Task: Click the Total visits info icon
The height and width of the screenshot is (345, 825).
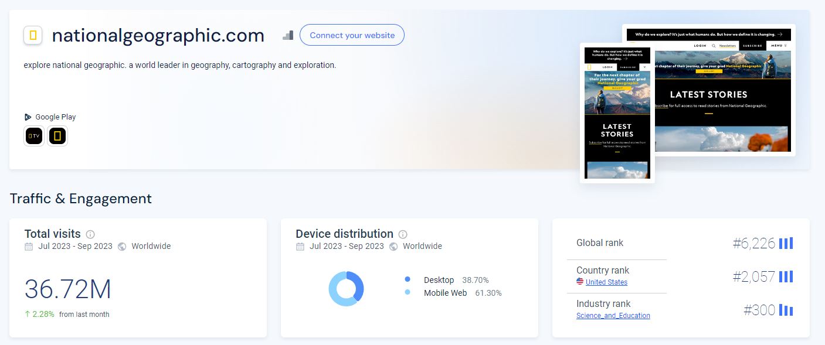Action: tap(90, 234)
